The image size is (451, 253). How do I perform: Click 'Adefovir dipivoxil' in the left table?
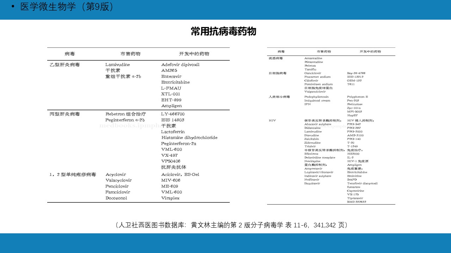(180, 65)
